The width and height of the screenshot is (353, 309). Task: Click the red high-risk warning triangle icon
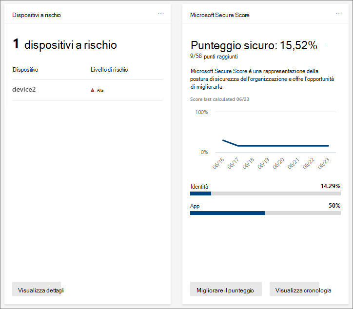coord(92,90)
